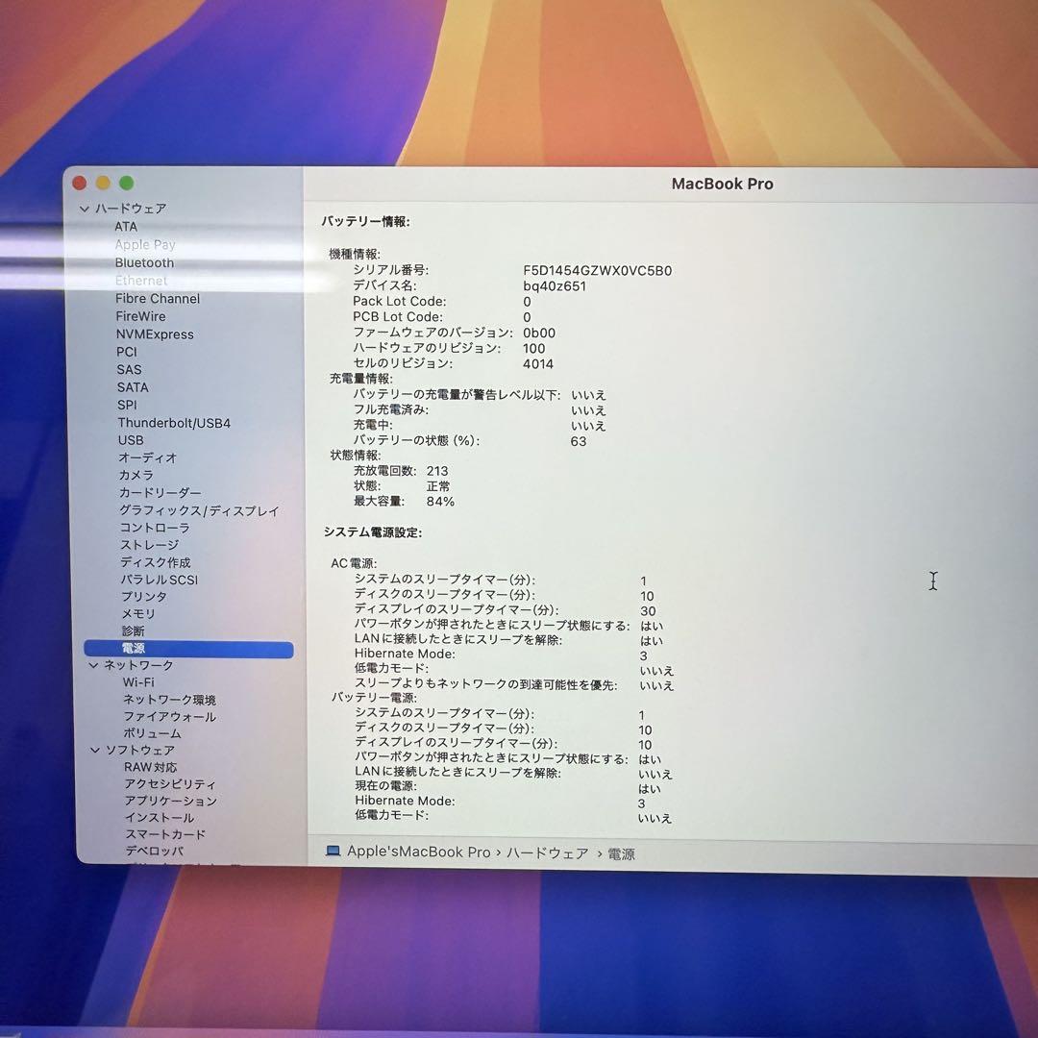Click the MacBook Pro window title
Viewport: 1038px width, 1038px height.
(x=722, y=184)
